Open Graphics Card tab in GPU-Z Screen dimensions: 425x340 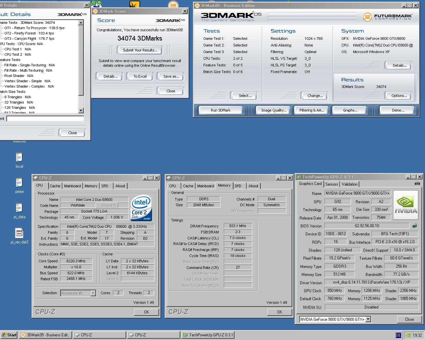tap(310, 184)
